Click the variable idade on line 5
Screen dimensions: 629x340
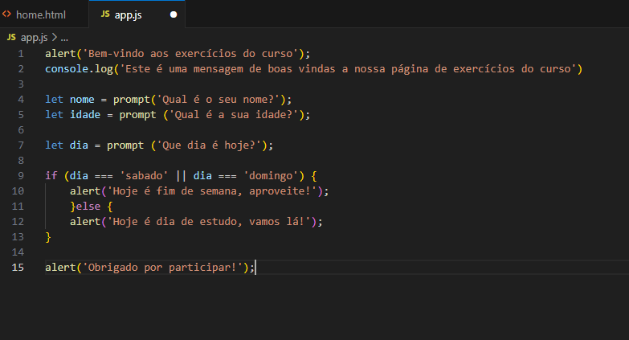(85, 115)
